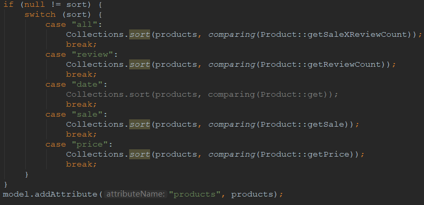The height and width of the screenshot is (205, 424).
Task: Click the addAttribute method name
Action: 66,194
